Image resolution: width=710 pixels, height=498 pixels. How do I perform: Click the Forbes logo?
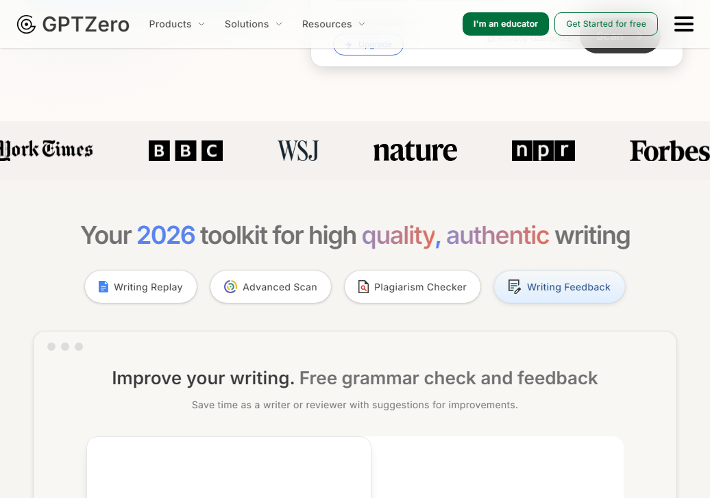point(670,151)
